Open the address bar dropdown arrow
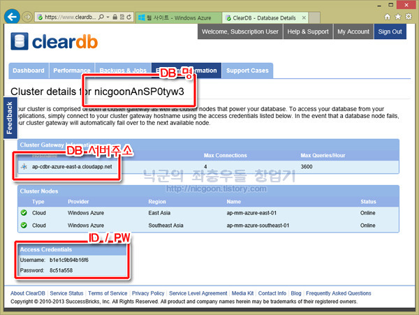This screenshot has height=315, width=419. 108,17
